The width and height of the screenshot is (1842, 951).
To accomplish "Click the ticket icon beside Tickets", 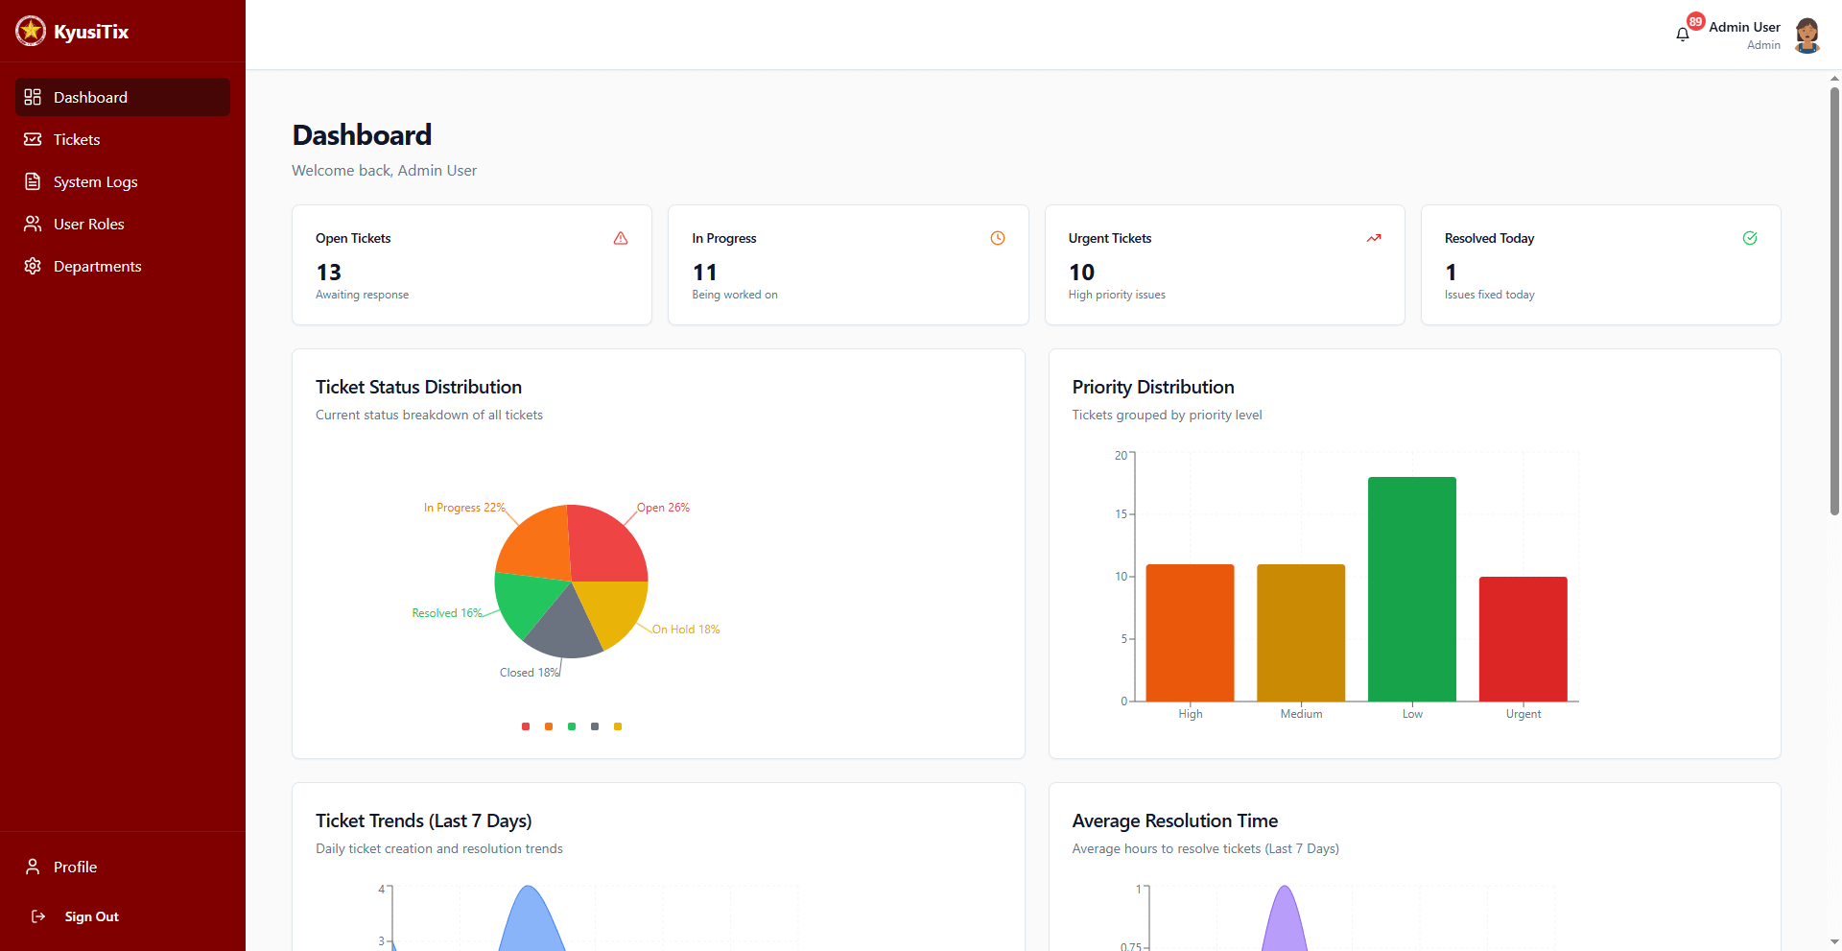I will (33, 139).
